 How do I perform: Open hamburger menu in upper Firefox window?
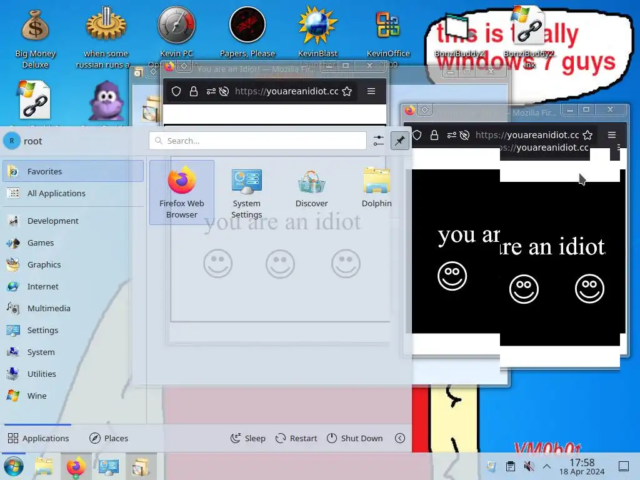point(371,91)
